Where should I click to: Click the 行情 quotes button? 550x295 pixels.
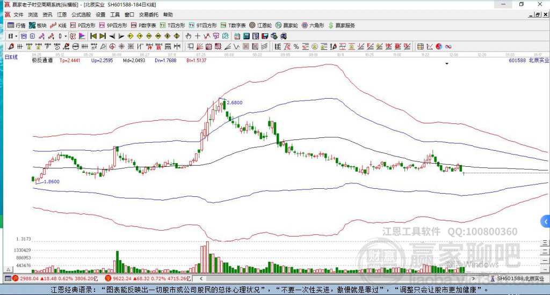click(16, 25)
